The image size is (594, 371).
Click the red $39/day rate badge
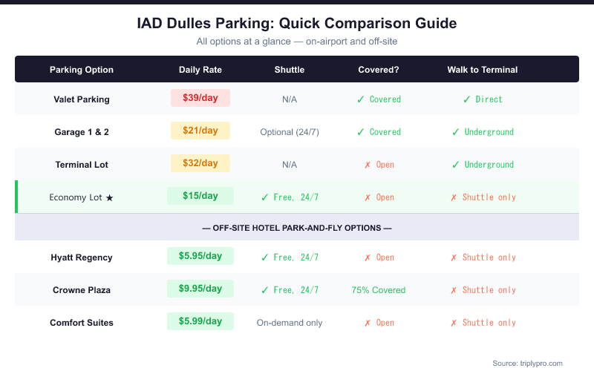[x=200, y=98]
